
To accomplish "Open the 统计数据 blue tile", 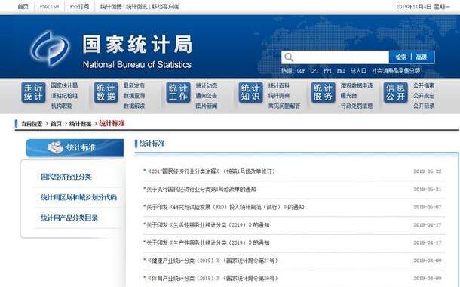I will (106, 92).
